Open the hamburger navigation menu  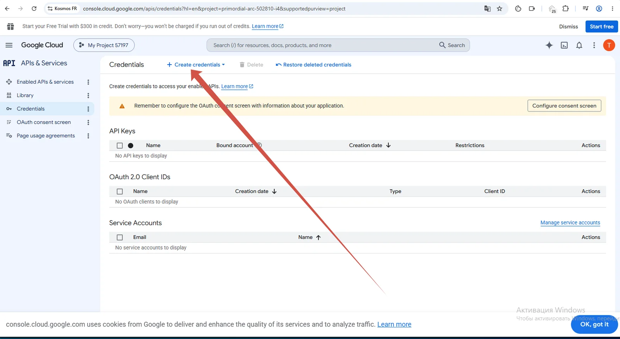(x=9, y=45)
